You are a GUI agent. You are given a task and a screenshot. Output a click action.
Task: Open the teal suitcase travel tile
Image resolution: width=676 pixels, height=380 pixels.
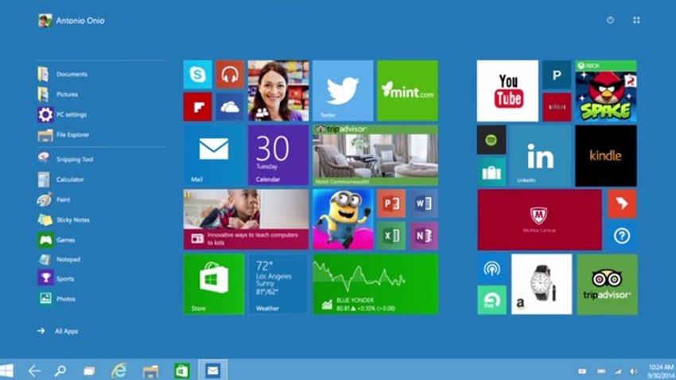[491, 173]
